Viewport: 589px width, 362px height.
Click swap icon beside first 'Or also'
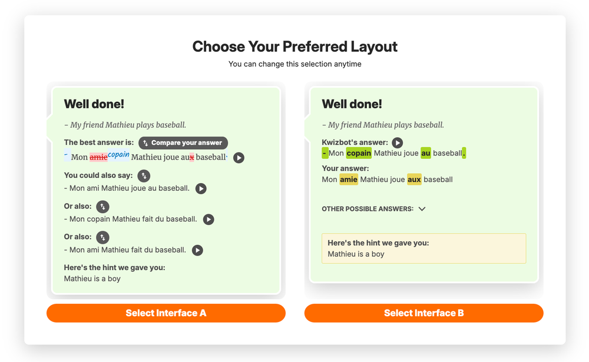tap(102, 207)
